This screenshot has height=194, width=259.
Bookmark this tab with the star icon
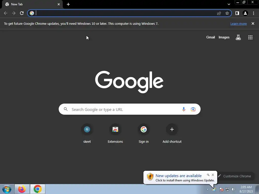(227, 13)
